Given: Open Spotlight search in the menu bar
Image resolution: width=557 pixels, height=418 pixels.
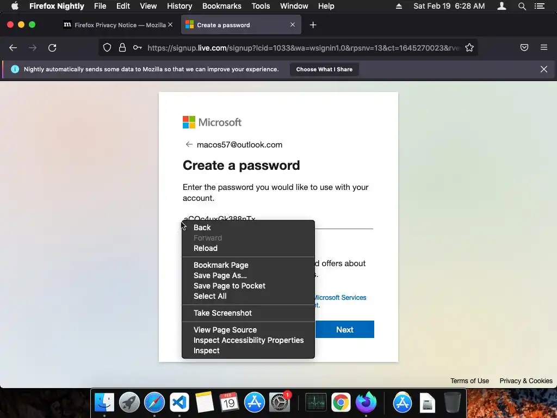Looking at the screenshot, I should [x=522, y=6].
